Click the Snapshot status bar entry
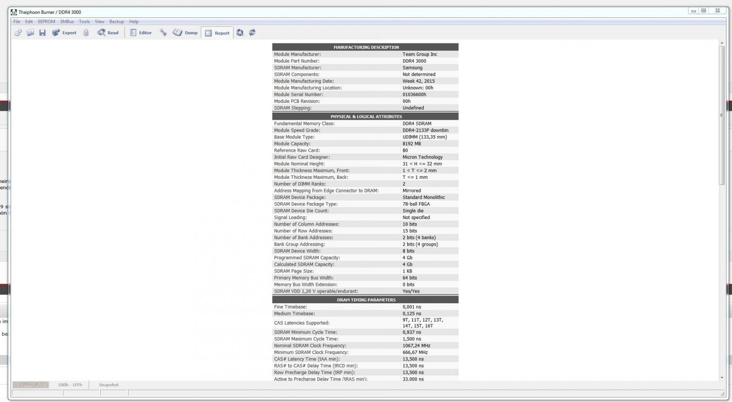732x402 pixels. pyautogui.click(x=109, y=385)
